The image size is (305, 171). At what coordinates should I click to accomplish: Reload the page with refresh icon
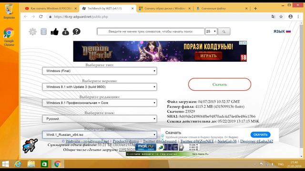(x=41, y=17)
